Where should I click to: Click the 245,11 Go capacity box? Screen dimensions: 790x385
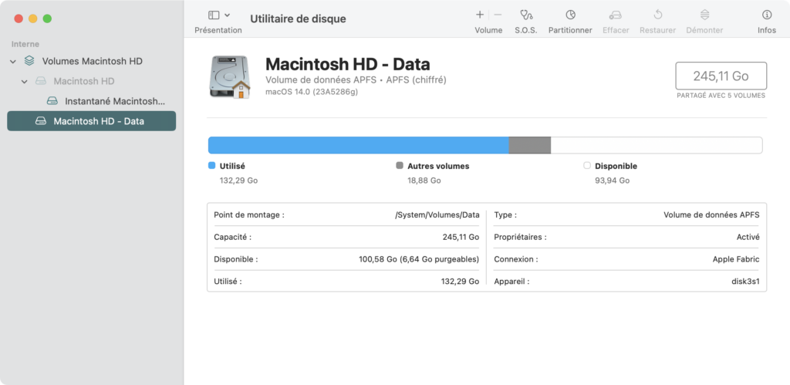click(x=721, y=76)
